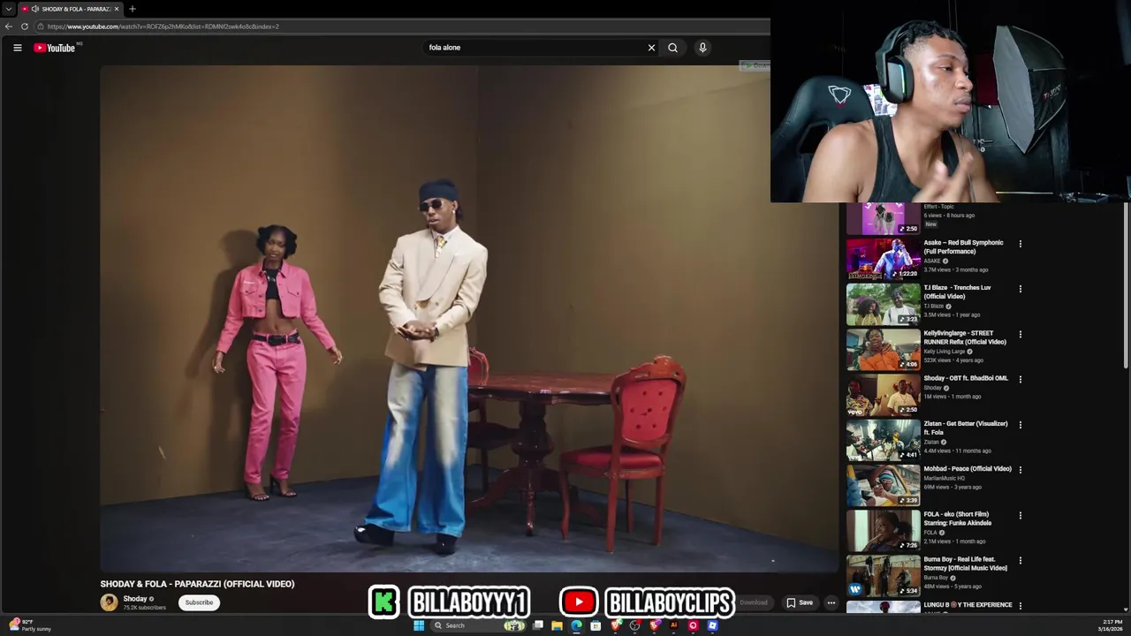Open options for LUNGU BOY THE EXPERIENCE
1131x636 pixels.
tap(1021, 606)
